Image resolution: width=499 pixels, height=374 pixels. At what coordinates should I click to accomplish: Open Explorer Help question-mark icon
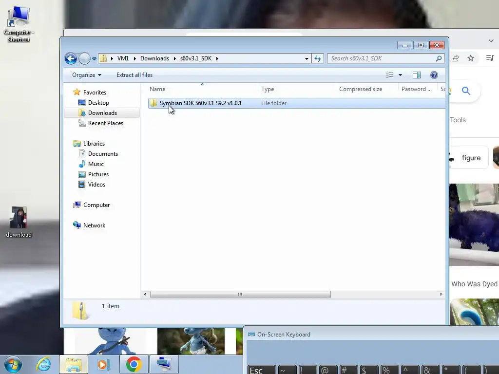[x=434, y=75]
